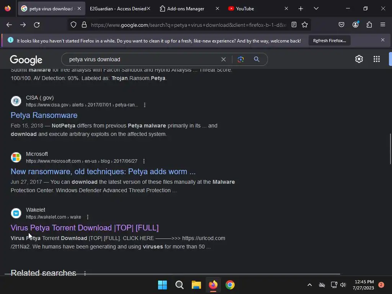Show hidden system tray icons

(309, 285)
